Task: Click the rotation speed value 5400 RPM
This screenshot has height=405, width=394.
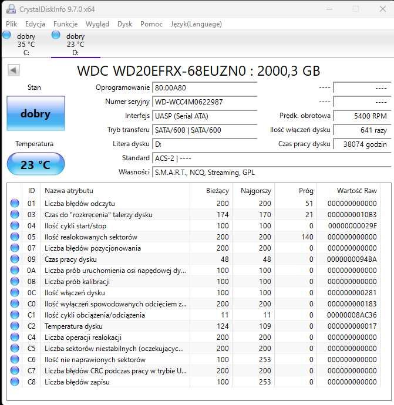Action: point(362,116)
